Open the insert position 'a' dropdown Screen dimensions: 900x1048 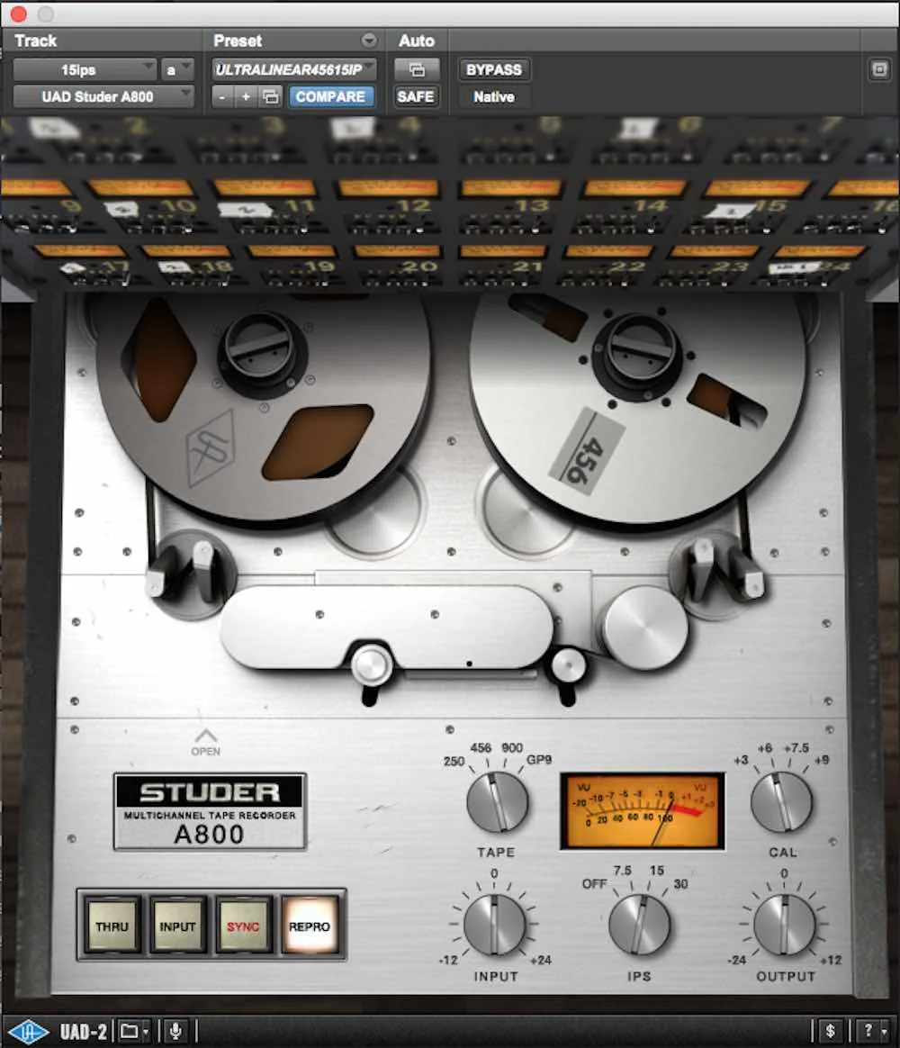[x=177, y=69]
